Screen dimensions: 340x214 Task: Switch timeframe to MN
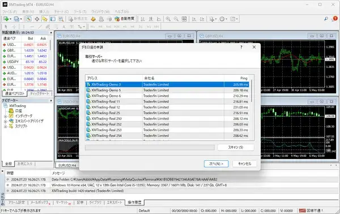tap(156, 27)
